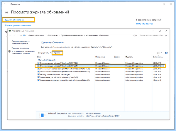Open Панель управления — домашняя страница link

(21, 42)
